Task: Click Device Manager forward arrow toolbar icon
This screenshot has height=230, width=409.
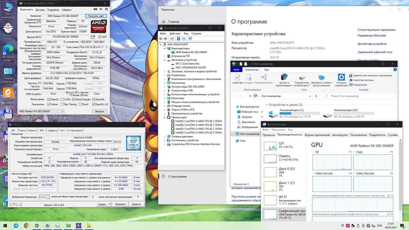Action: coord(165,39)
